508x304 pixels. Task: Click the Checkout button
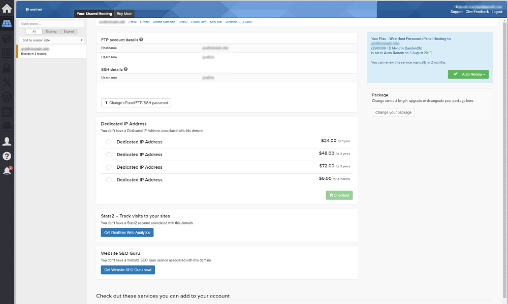pos(339,195)
